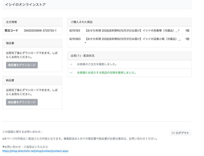
Task: Click the green checkmark icon for stock secured
Action: coord(71,73)
